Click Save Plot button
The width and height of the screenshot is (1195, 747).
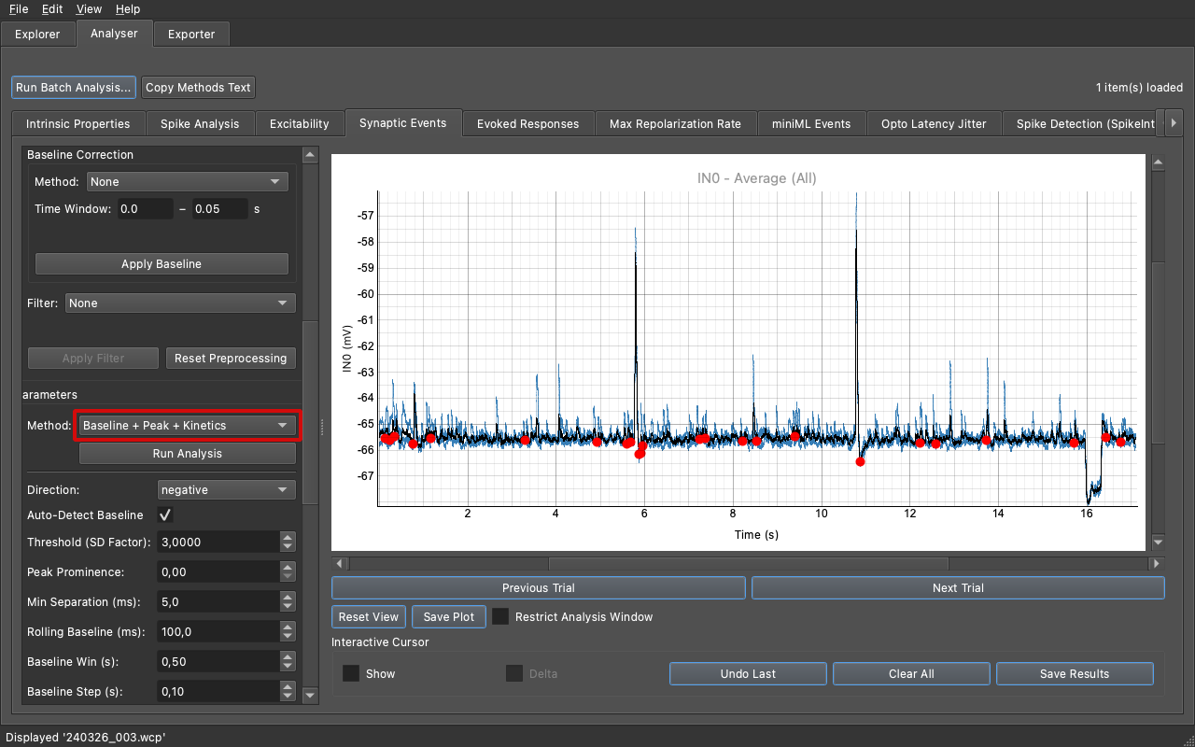449,617
